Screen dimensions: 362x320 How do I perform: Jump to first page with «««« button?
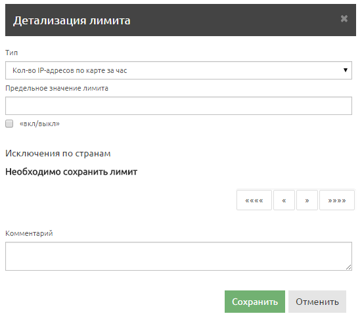(x=254, y=200)
